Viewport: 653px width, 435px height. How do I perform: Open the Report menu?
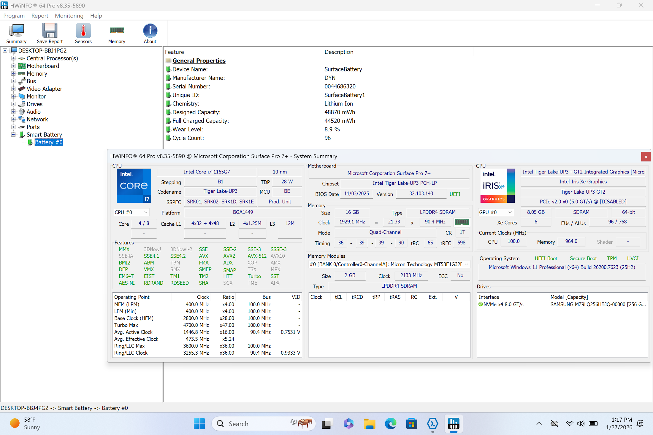[x=40, y=16]
